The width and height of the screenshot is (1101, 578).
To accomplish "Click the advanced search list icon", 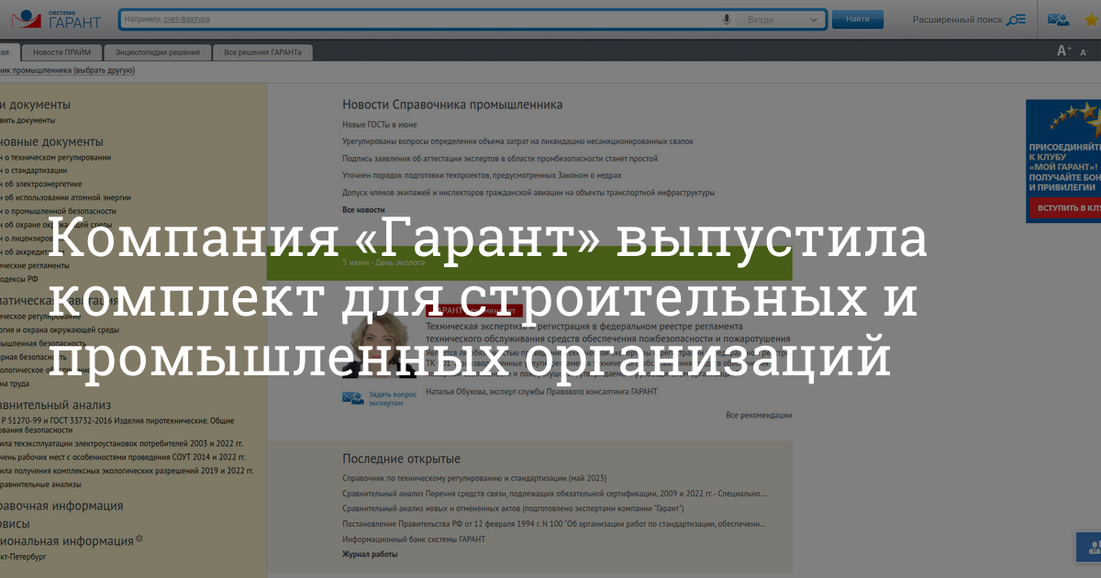I will pyautogui.click(x=1017, y=19).
